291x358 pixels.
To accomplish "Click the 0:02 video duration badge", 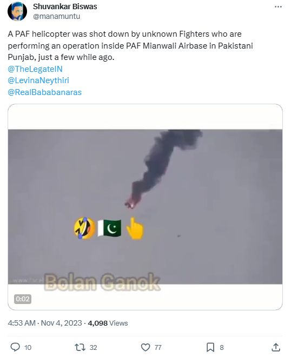I will [x=23, y=299].
